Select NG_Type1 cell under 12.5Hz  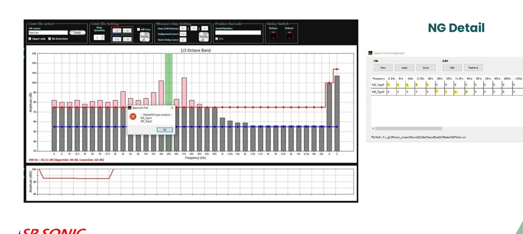pos(420,85)
